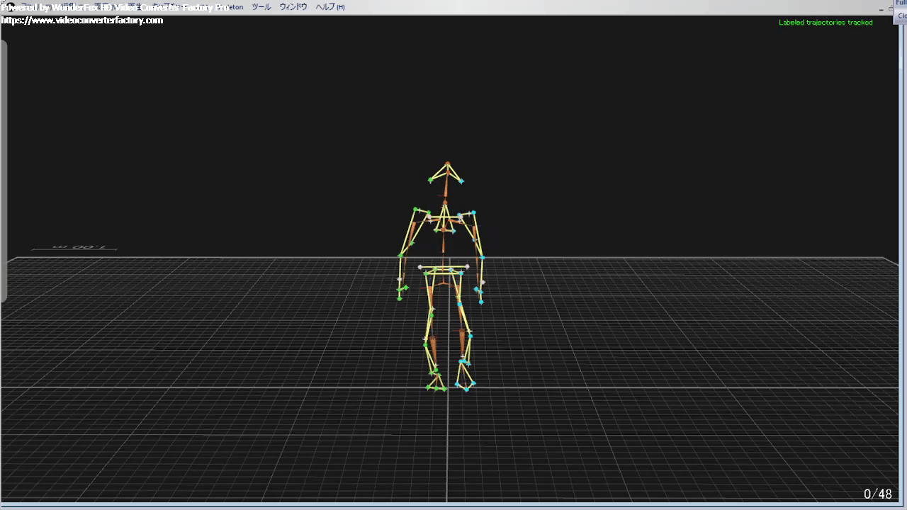
Task: Select the cyan toe marker on foot
Action: coord(466,389)
